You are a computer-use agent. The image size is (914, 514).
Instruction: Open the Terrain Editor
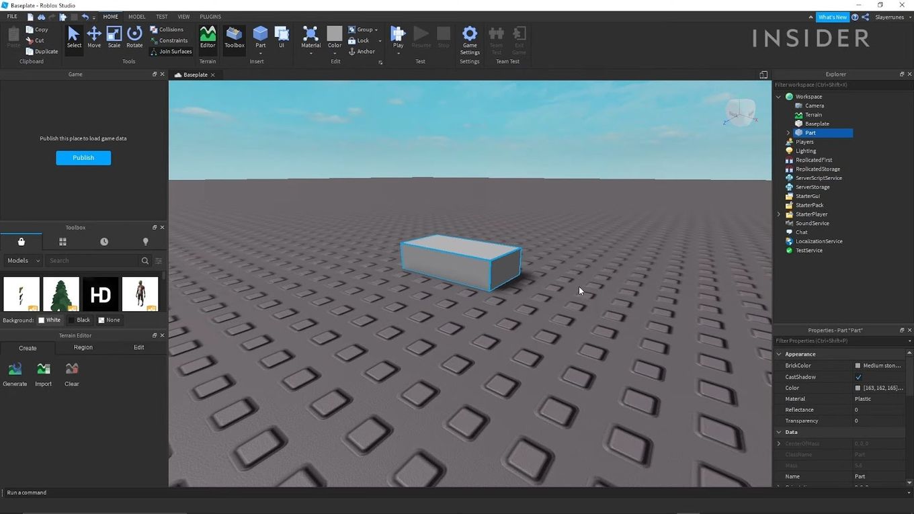coord(208,37)
